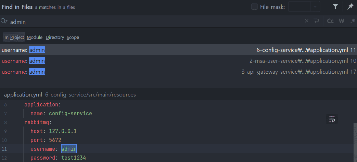Click inside the File mask combo box
357x162 pixels.
pos(299,7)
